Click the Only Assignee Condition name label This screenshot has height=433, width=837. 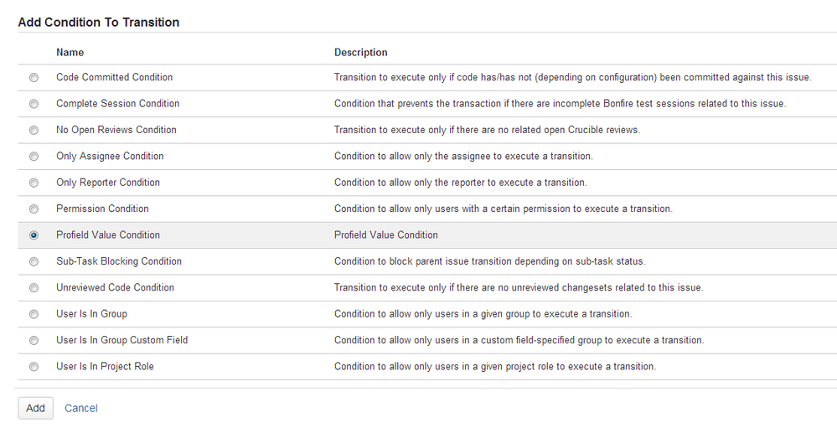click(x=110, y=156)
